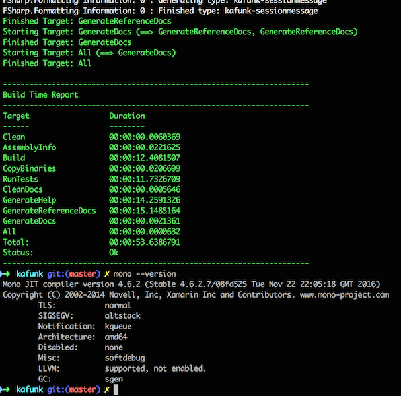401x396 pixels.
Task: Click the 'Finished Target: GenerateDocs' line
Action: tap(67, 42)
